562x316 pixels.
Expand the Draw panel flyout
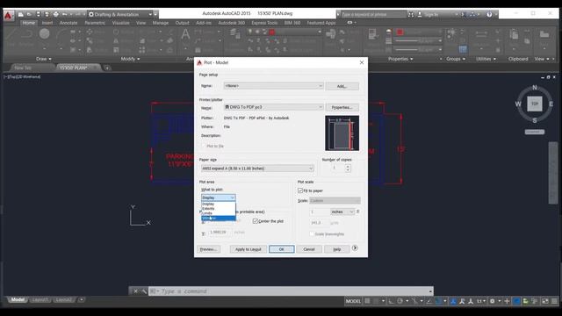pyautogui.click(x=44, y=59)
